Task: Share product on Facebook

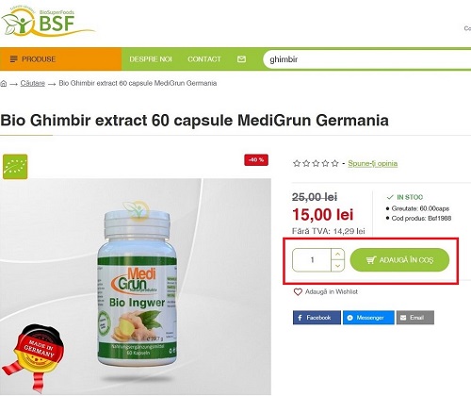Action: click(317, 318)
